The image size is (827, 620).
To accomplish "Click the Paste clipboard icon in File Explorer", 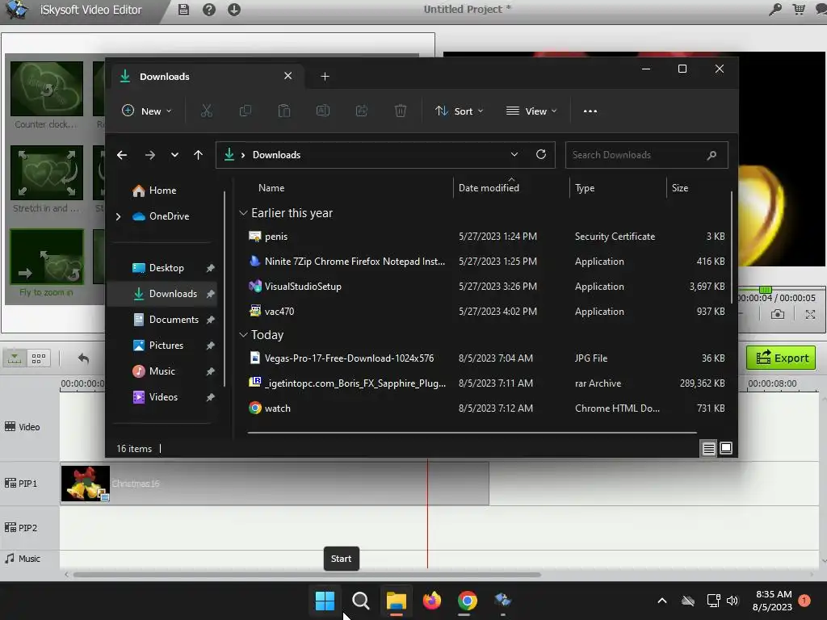I will (x=283, y=111).
